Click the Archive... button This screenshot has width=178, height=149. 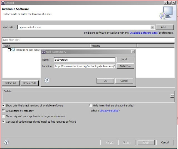pyautogui.click(x=125, y=66)
